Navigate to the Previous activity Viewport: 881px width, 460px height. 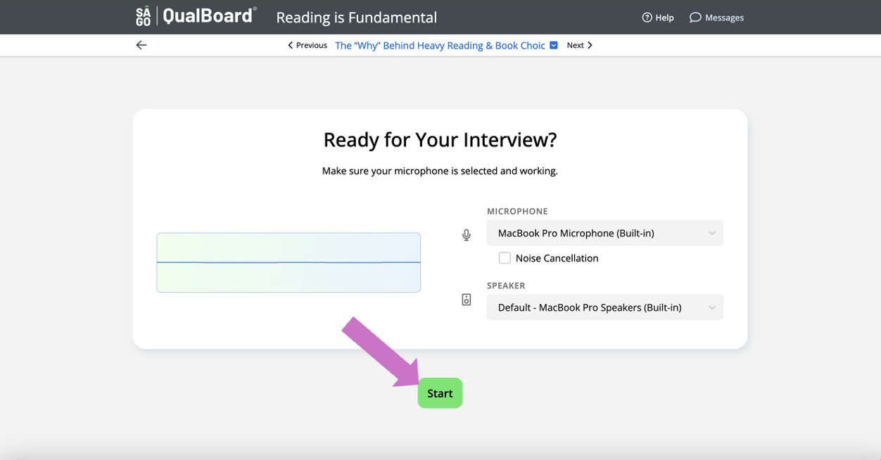[310, 44]
